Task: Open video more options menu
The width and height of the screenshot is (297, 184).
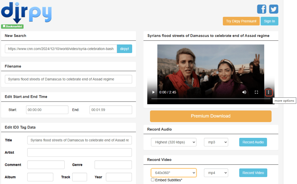Action: pyautogui.click(x=269, y=92)
